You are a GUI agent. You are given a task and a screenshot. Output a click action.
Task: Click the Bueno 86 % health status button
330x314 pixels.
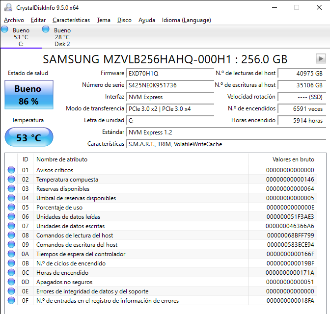[28, 95]
